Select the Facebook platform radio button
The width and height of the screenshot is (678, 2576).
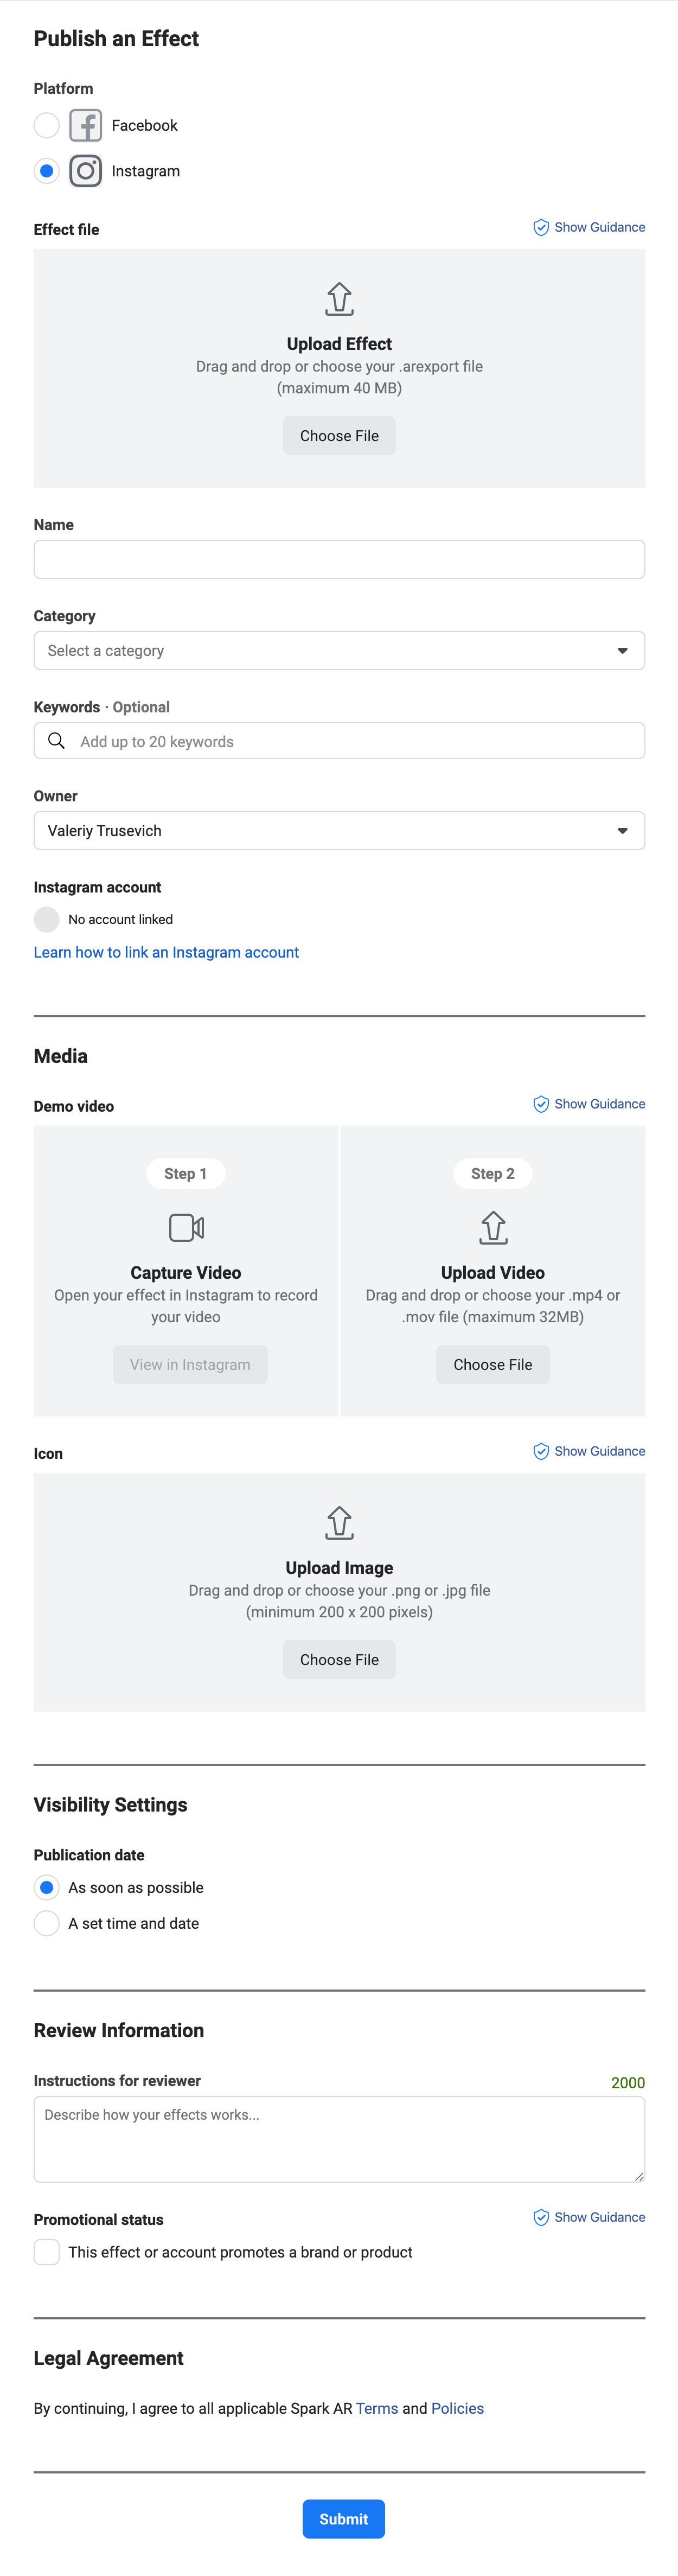click(47, 125)
